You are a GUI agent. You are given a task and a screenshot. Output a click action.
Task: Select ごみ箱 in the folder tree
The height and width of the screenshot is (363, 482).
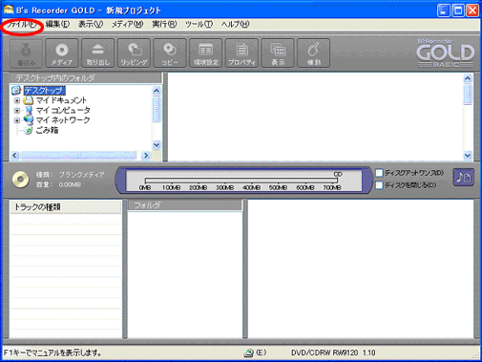[47, 130]
